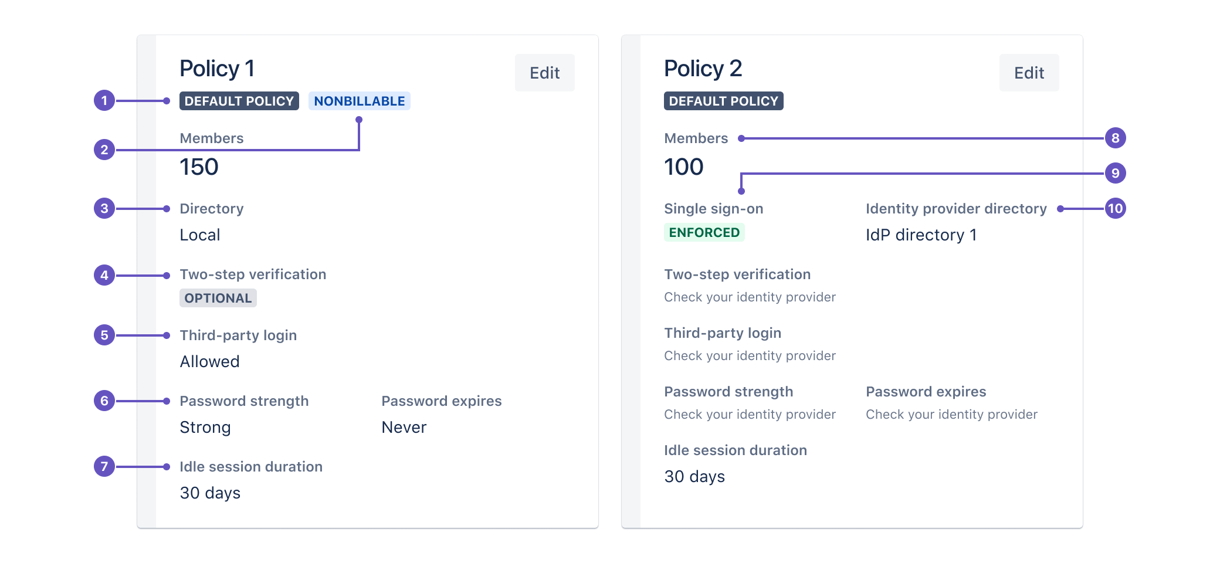Click the Edit button on Policy 2
Viewport: 1220px width, 563px height.
point(1029,73)
